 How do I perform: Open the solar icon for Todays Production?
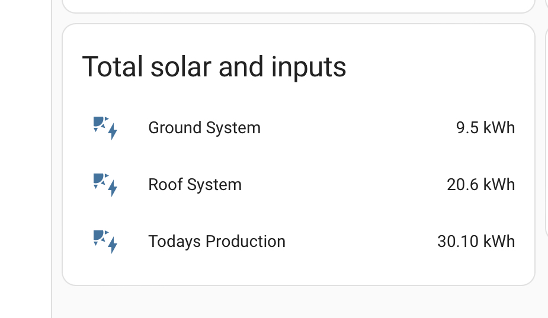click(x=105, y=242)
